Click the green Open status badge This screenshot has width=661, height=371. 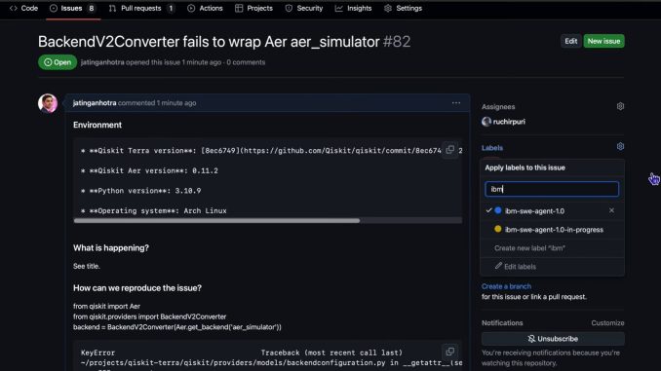point(58,62)
